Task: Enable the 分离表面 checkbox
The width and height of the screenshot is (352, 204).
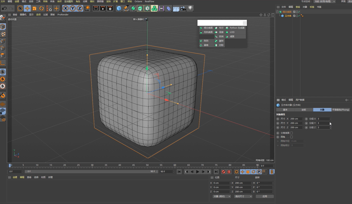Action: (291, 133)
